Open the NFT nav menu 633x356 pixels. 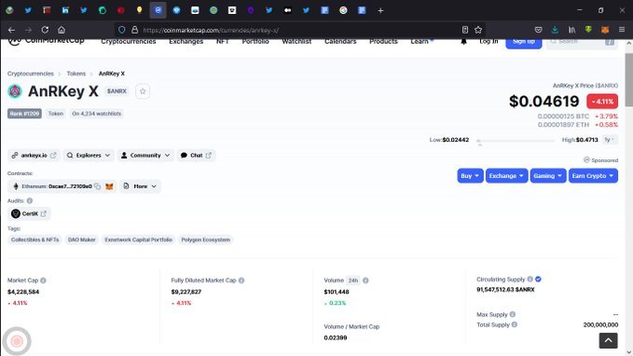(x=223, y=42)
